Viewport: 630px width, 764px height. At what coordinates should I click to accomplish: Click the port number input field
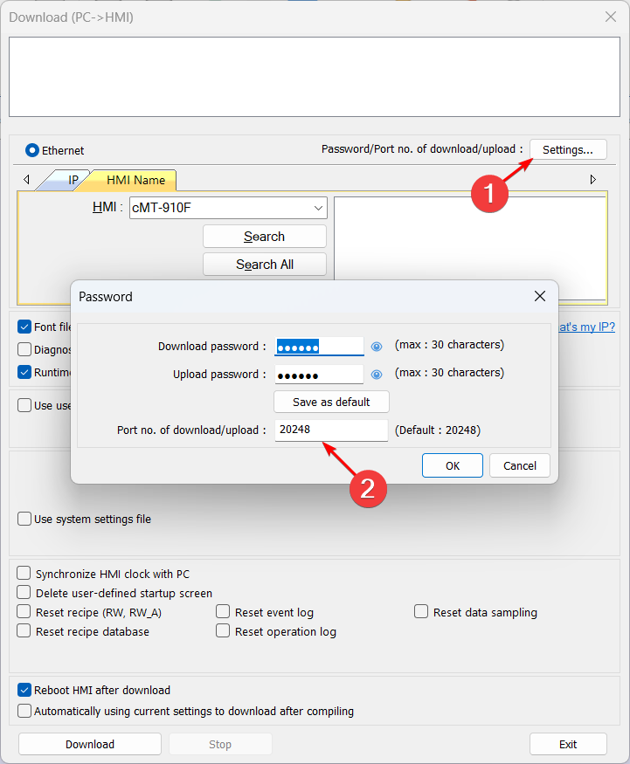330,430
